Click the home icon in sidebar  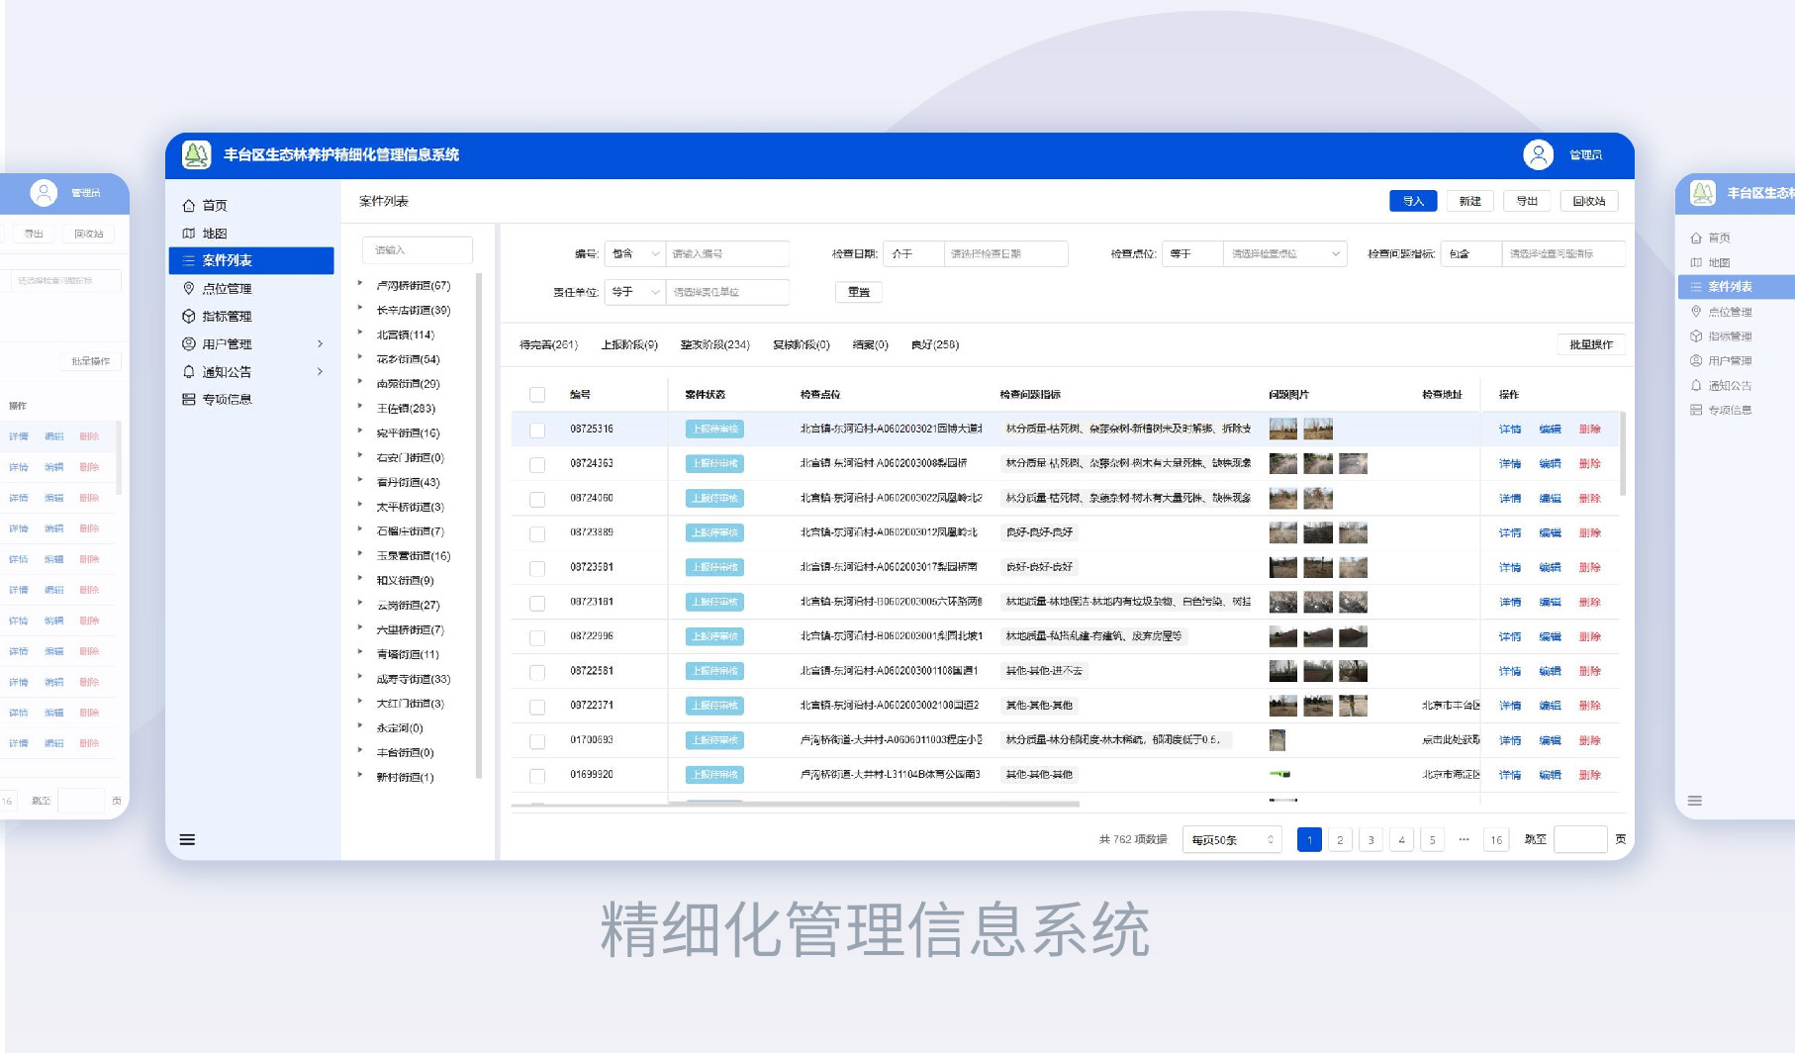(x=189, y=206)
